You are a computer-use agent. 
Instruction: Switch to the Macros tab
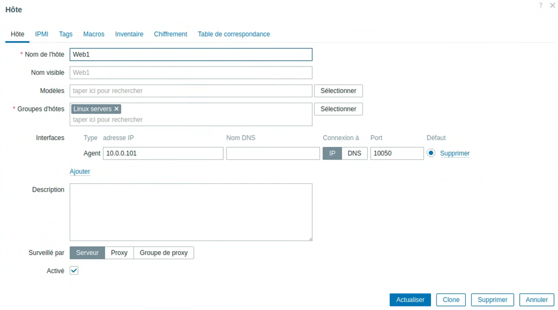click(93, 34)
